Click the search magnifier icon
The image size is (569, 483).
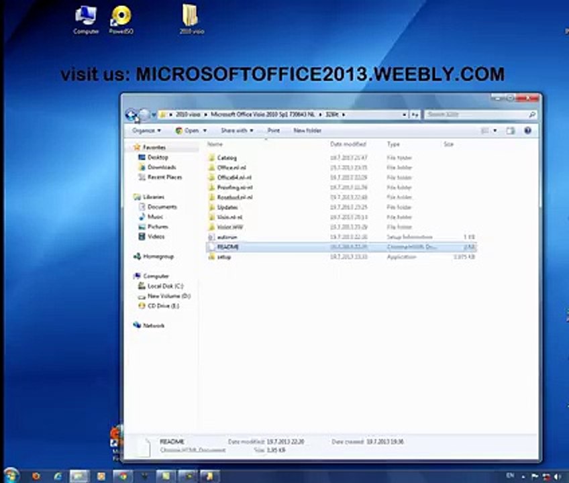pyautogui.click(x=532, y=115)
